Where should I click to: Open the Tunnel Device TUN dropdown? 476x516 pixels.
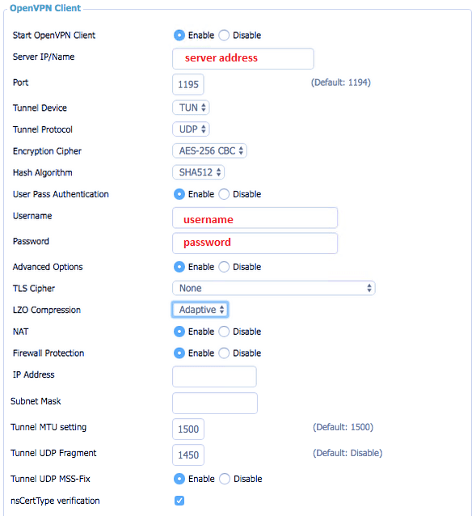click(191, 108)
